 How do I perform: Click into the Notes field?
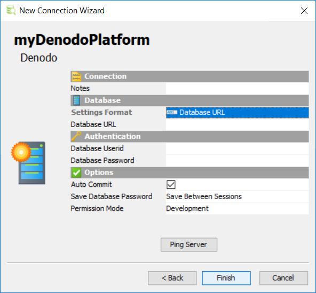237,89
